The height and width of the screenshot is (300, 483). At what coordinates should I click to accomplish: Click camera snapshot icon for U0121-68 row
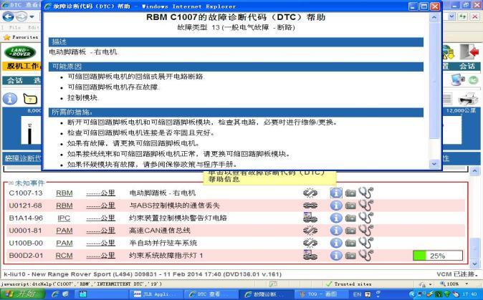(350, 205)
